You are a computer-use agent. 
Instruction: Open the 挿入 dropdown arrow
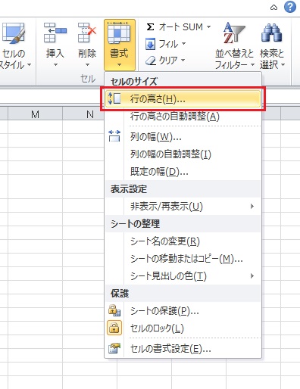point(55,65)
